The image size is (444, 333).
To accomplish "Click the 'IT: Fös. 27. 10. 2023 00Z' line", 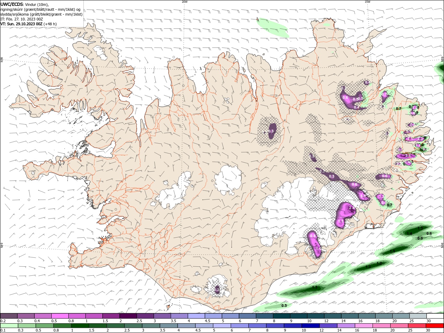I will click(22, 19).
